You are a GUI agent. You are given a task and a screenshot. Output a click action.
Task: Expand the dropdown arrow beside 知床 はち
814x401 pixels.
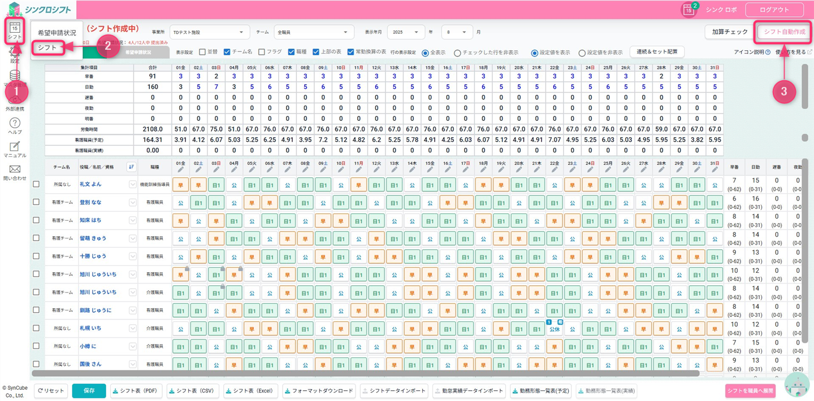click(133, 220)
